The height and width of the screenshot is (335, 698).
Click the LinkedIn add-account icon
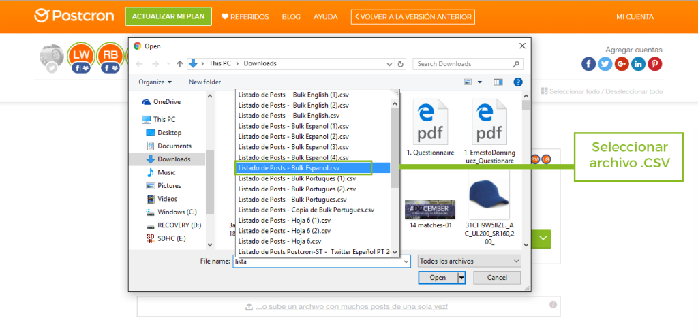click(638, 64)
